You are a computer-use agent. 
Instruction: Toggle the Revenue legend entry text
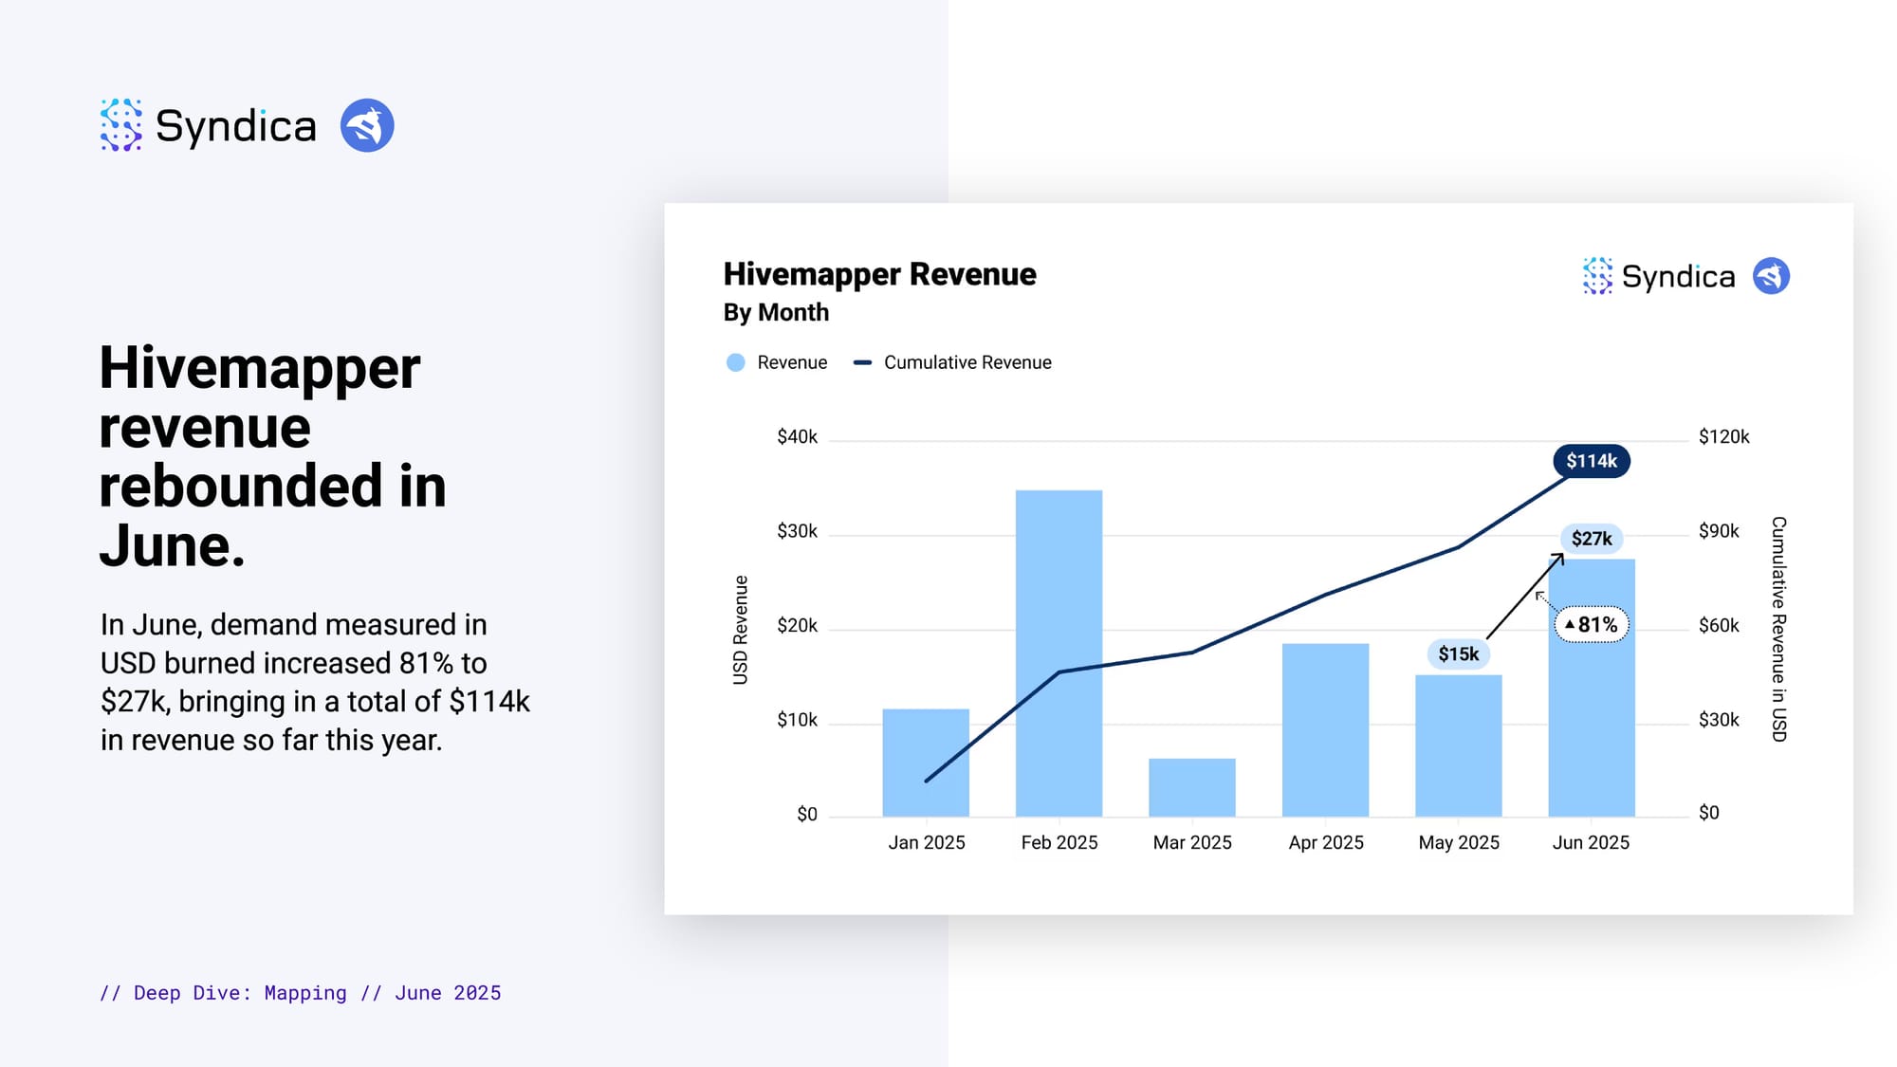coord(792,362)
